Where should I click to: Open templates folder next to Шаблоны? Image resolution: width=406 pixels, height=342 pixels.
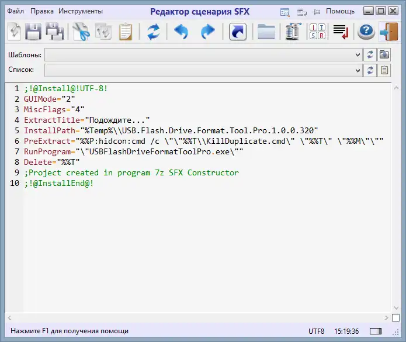click(x=384, y=55)
